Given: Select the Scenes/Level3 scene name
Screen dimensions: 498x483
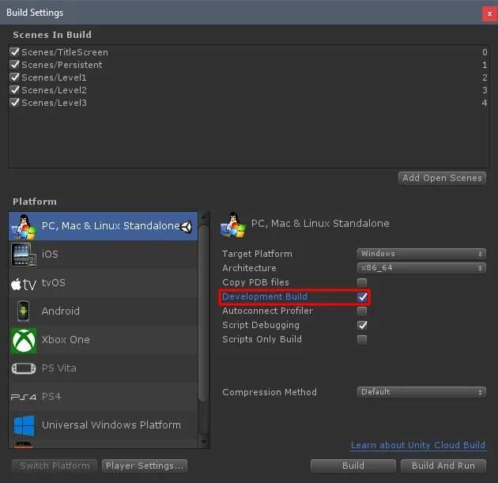Looking at the screenshot, I should pyautogui.click(x=54, y=104).
